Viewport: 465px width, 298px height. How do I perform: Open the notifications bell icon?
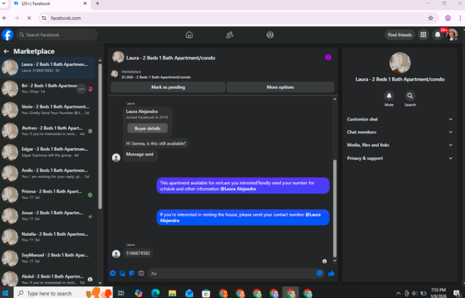pos(437,35)
